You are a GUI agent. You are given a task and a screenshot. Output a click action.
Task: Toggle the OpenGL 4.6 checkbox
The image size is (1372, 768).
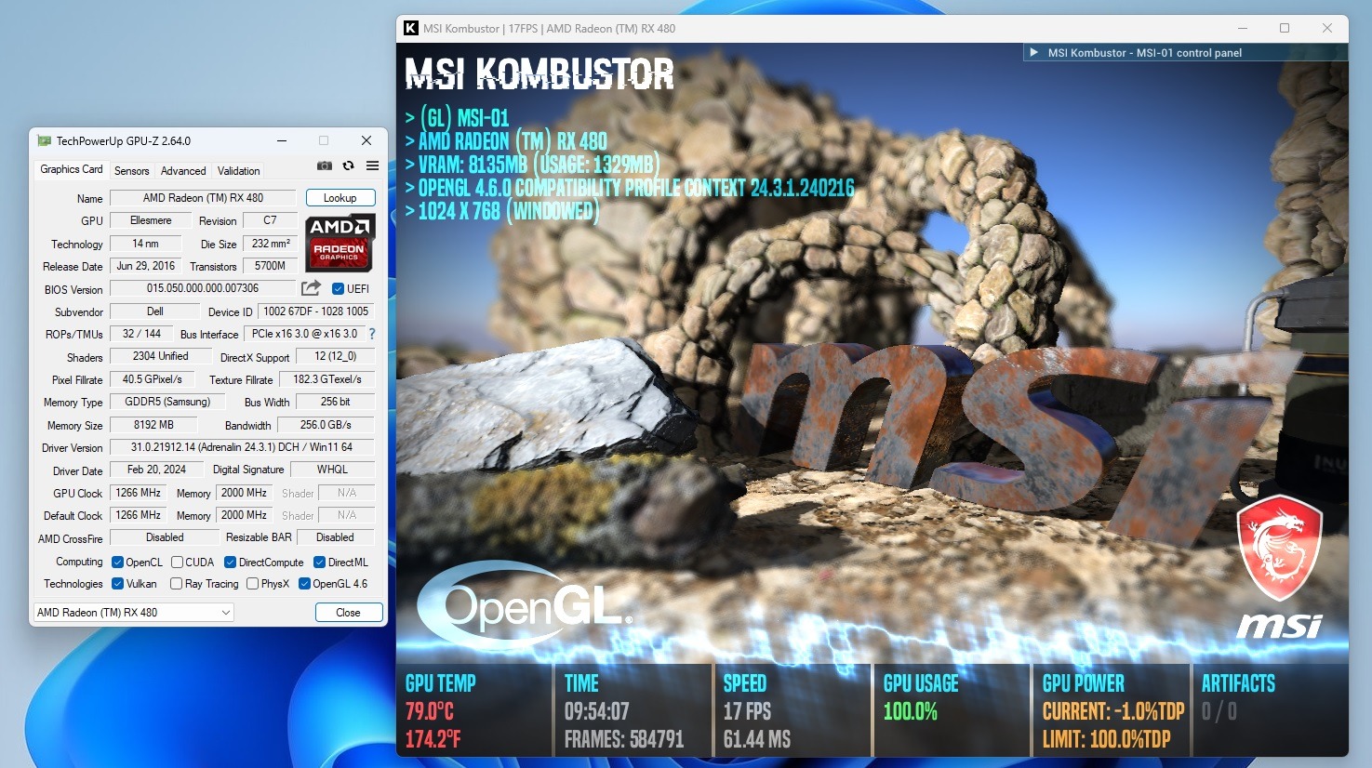pyautogui.click(x=304, y=584)
